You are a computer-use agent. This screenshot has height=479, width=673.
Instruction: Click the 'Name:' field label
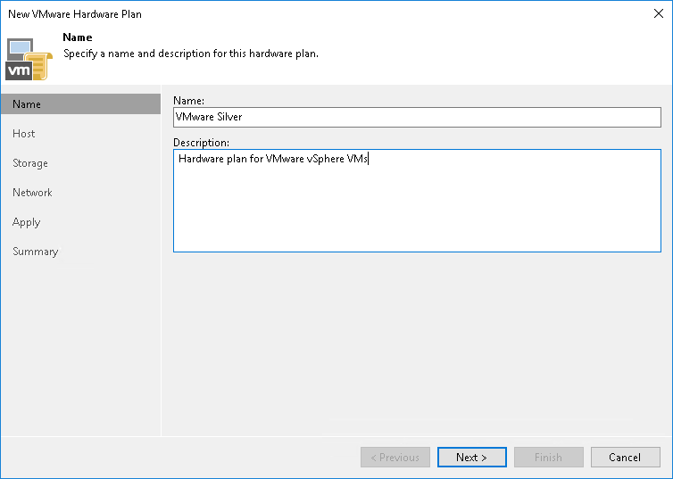click(x=189, y=101)
